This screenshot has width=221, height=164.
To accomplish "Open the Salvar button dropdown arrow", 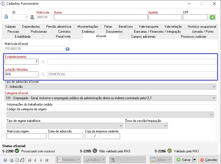I will tap(194, 160).
